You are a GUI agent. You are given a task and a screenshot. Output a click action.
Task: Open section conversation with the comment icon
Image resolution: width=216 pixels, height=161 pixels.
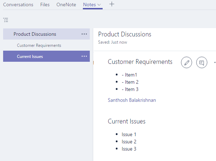pos(202,63)
